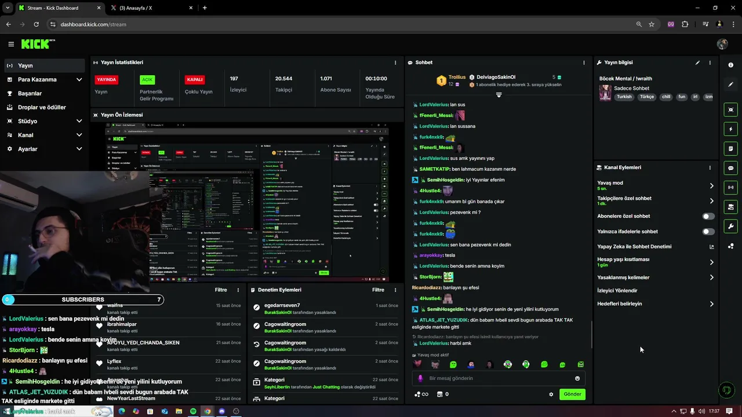Bookmark this page with the star icon
The width and height of the screenshot is (742, 417).
tap(652, 24)
